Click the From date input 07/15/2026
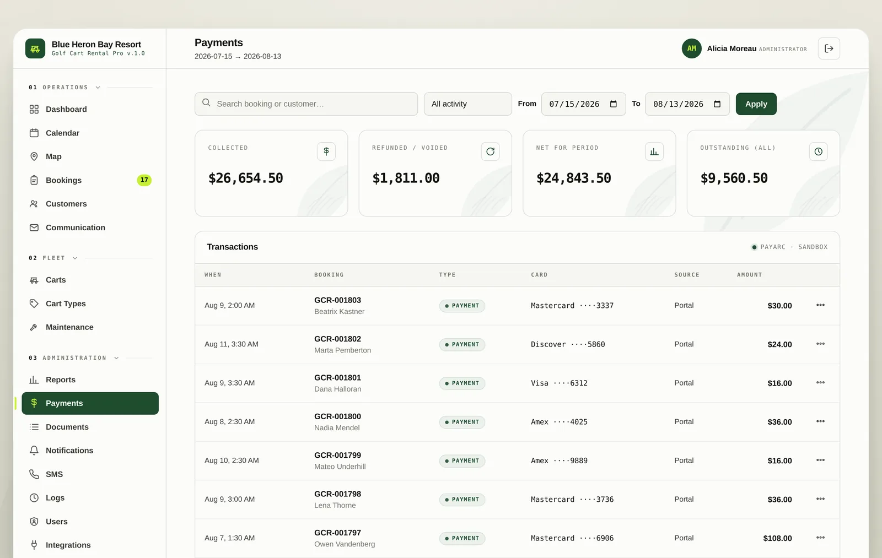Viewport: 882px width, 558px height. (583, 104)
